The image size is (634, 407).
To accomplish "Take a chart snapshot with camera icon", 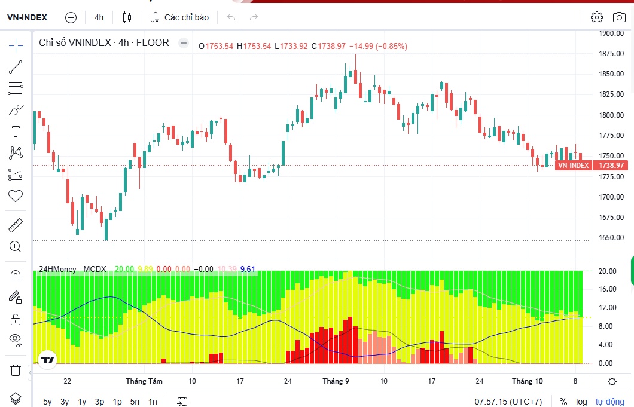I will 619,17.
